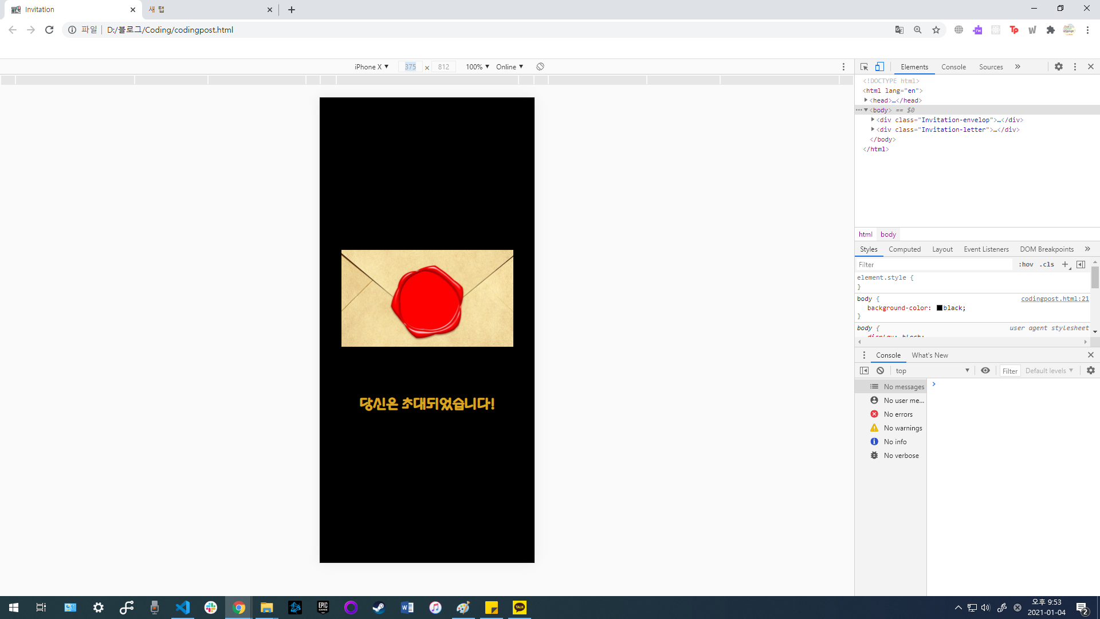This screenshot has height=619, width=1100.
Task: Open DevTools settings gear
Action: click(1059, 66)
